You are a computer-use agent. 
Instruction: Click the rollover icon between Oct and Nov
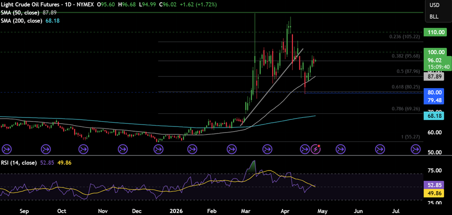pyautogui.click(x=84, y=149)
